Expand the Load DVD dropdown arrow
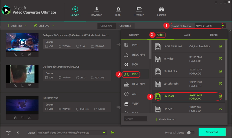 tap(53, 26)
